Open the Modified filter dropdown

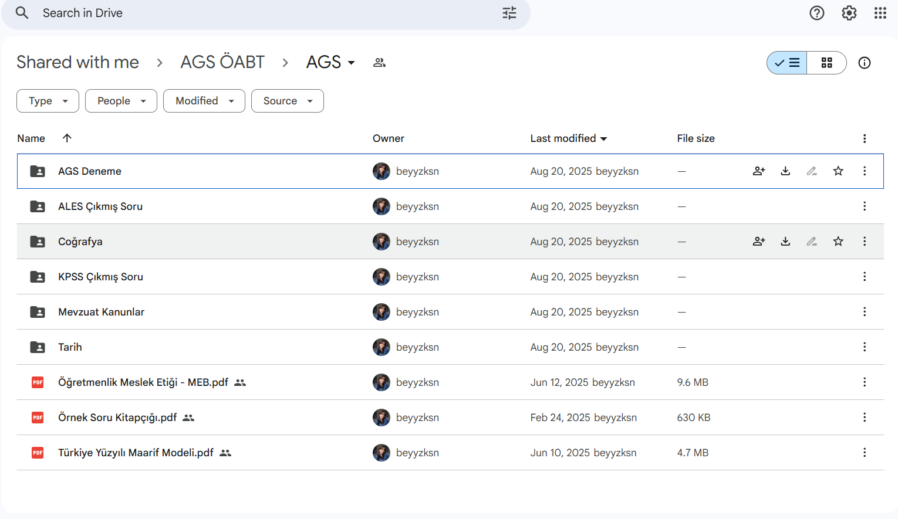[204, 101]
